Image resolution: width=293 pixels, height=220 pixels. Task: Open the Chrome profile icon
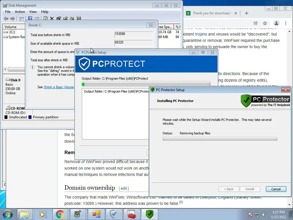tap(276, 23)
